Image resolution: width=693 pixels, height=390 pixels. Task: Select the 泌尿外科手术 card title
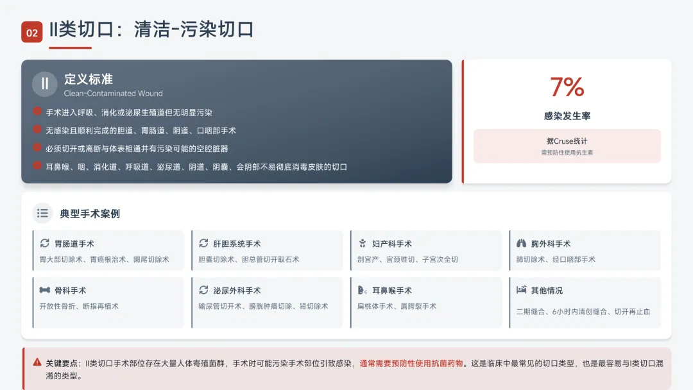pos(237,291)
